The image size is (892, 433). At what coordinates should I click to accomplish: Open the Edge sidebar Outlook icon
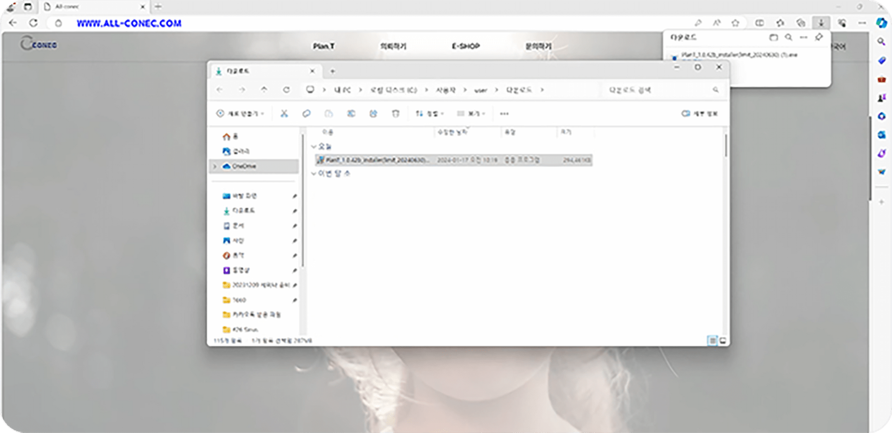coord(881,135)
